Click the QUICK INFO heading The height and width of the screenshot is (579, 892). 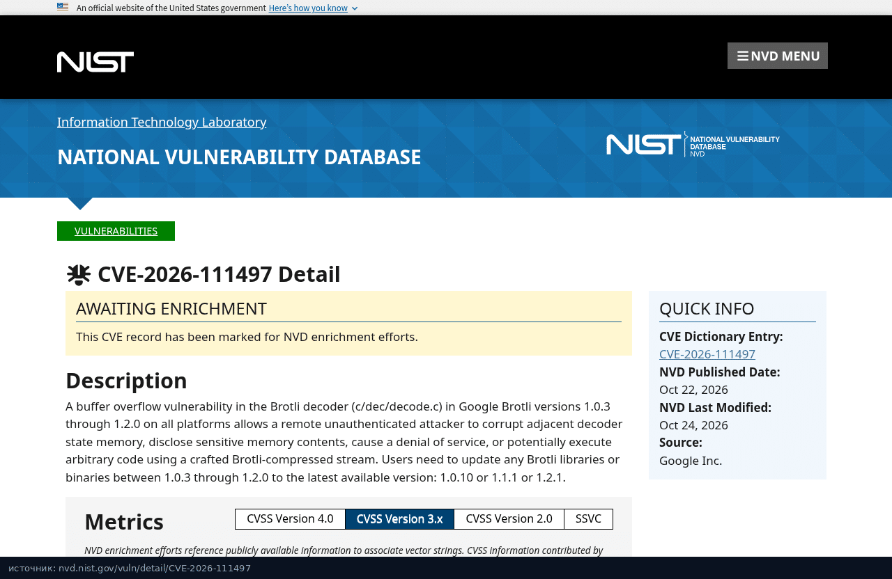click(x=707, y=308)
